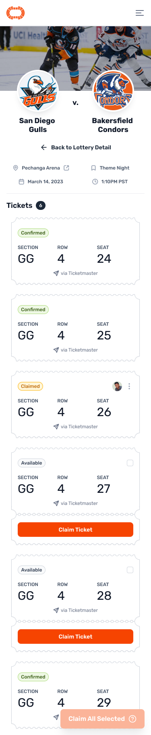Open the hamburger menu
Screen dimensions: 151x735
(x=140, y=13)
